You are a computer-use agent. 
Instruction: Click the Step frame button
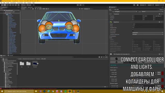[84, 5]
